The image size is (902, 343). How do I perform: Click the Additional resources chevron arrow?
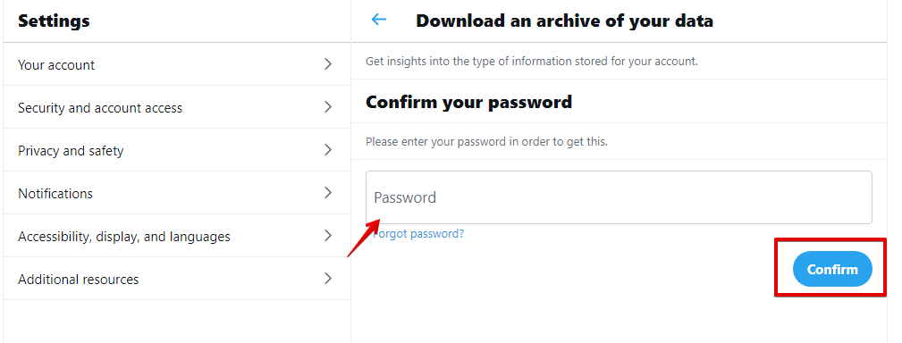pos(328,279)
